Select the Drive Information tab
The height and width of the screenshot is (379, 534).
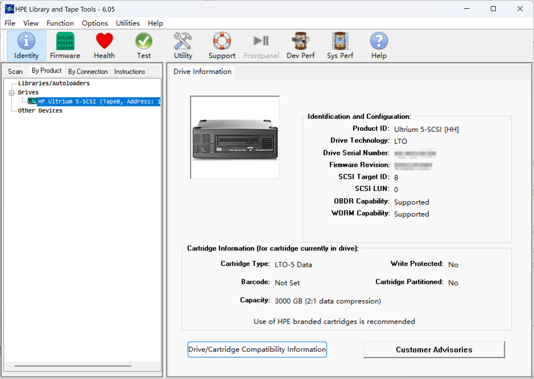[202, 72]
